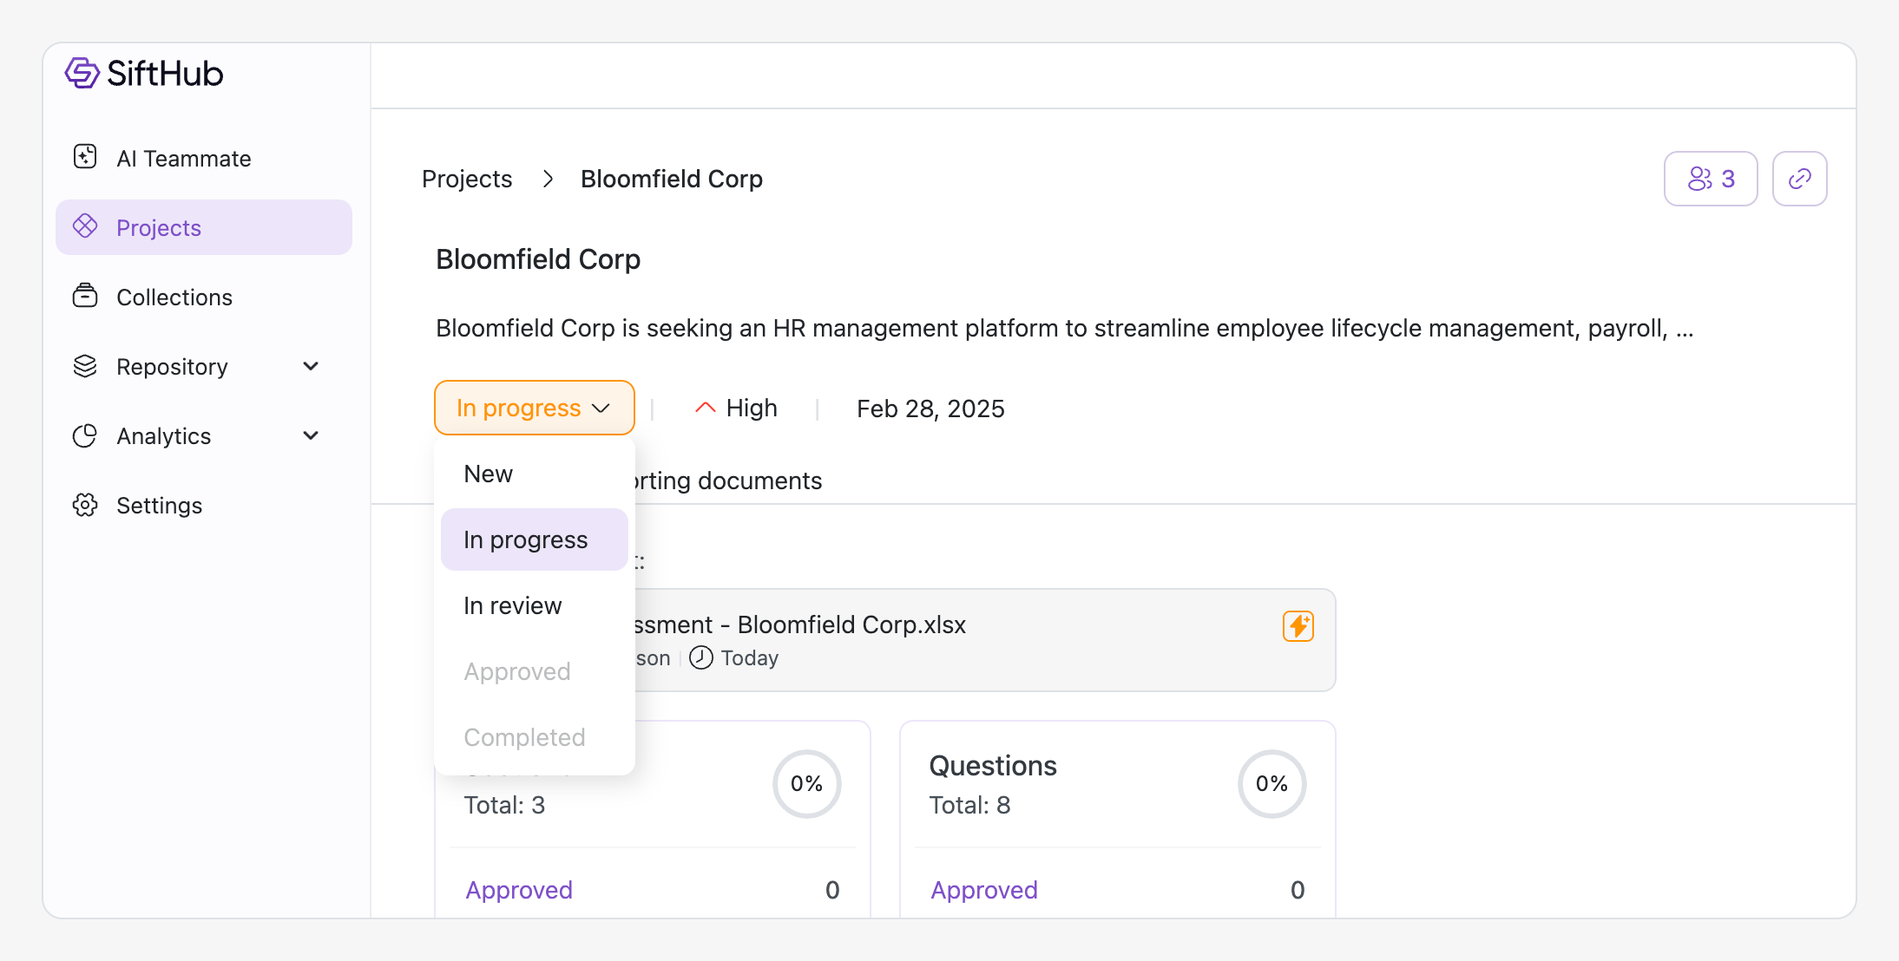This screenshot has width=1899, height=961.
Task: Expand the Repository chevron
Action: tap(311, 366)
